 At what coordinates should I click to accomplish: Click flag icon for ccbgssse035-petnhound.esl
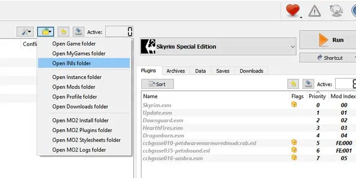(x=294, y=150)
